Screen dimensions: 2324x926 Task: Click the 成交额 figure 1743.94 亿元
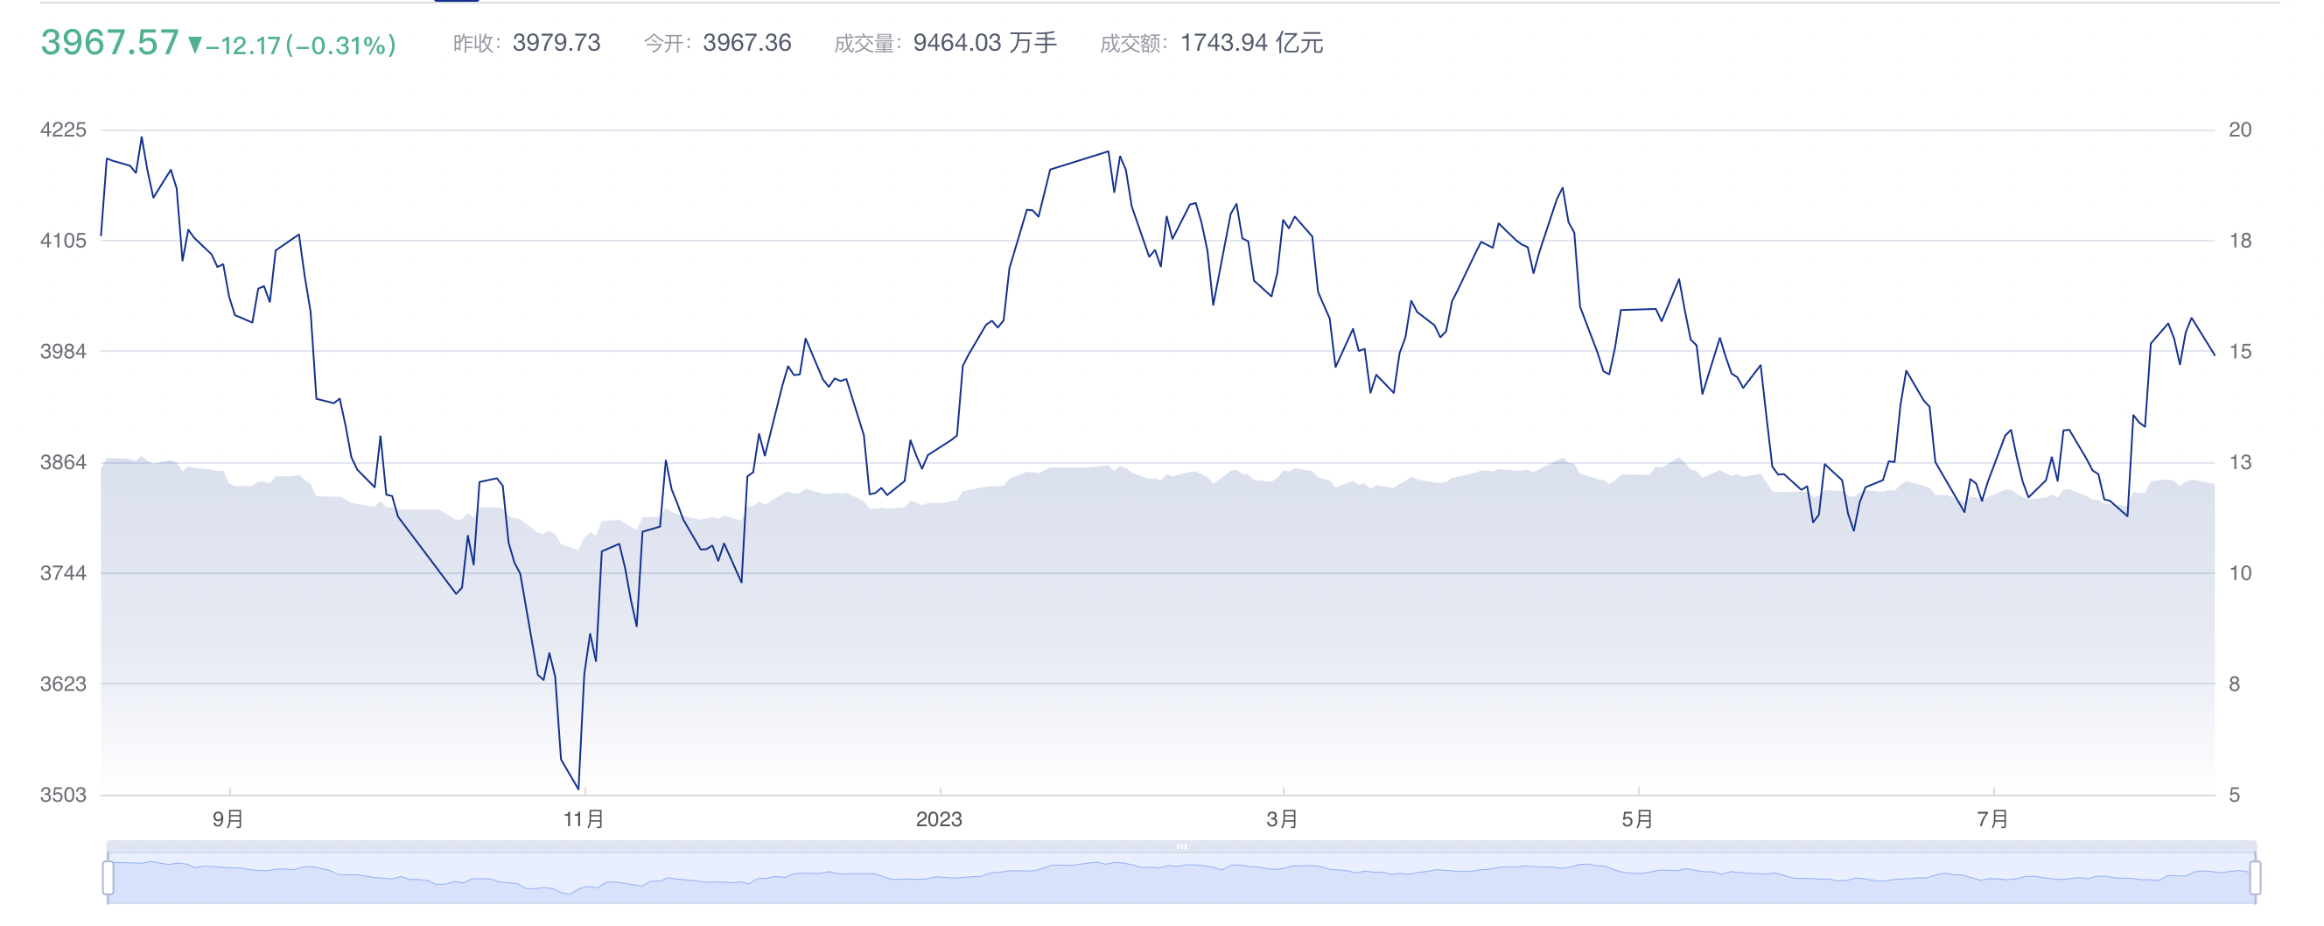click(x=1251, y=42)
